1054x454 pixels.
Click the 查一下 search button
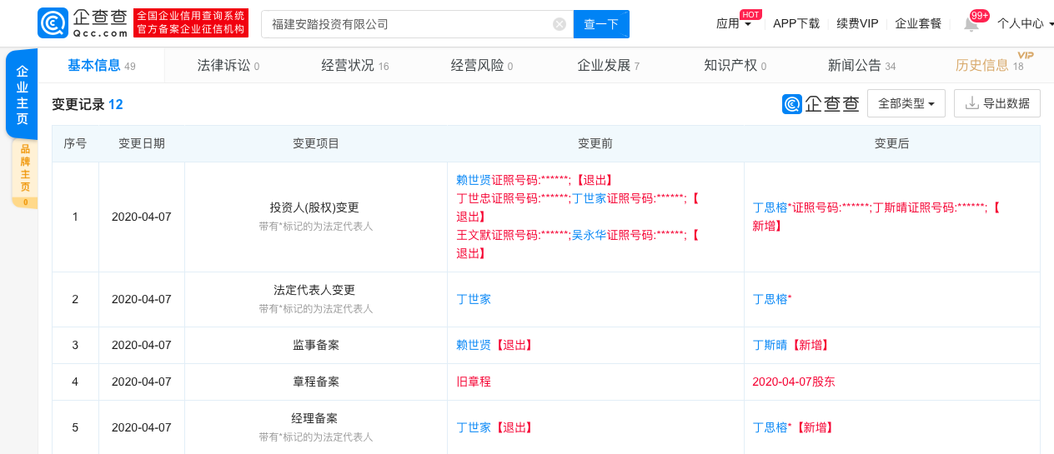601,24
